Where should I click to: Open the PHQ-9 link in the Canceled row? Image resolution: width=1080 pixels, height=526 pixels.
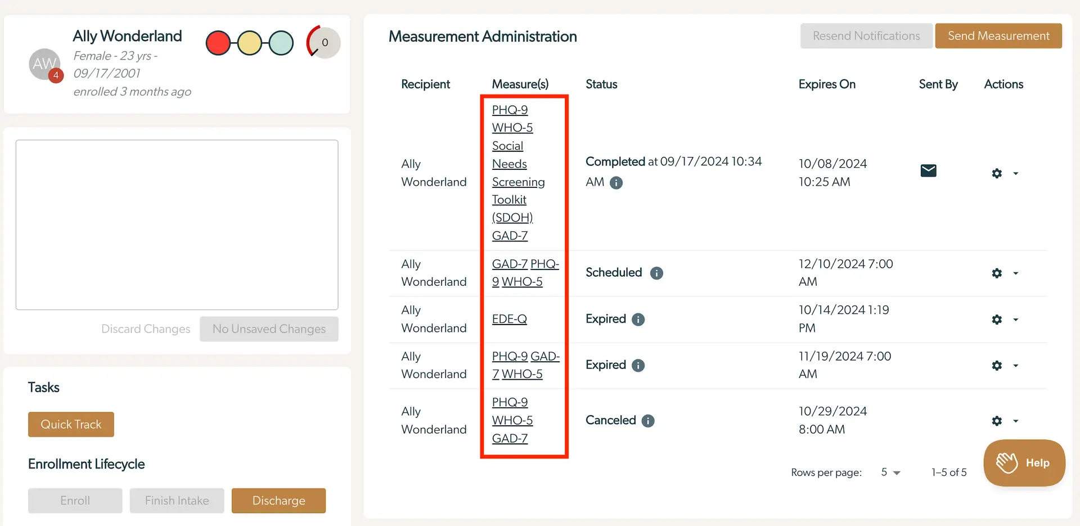point(510,402)
